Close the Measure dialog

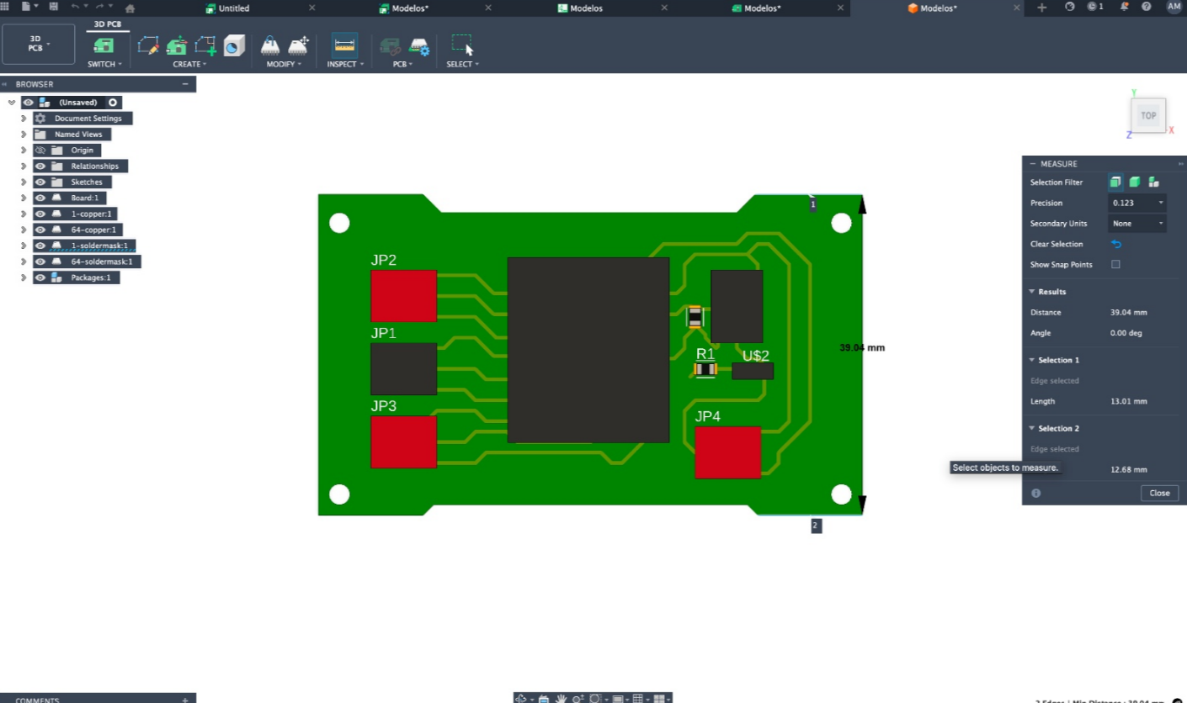point(1159,493)
